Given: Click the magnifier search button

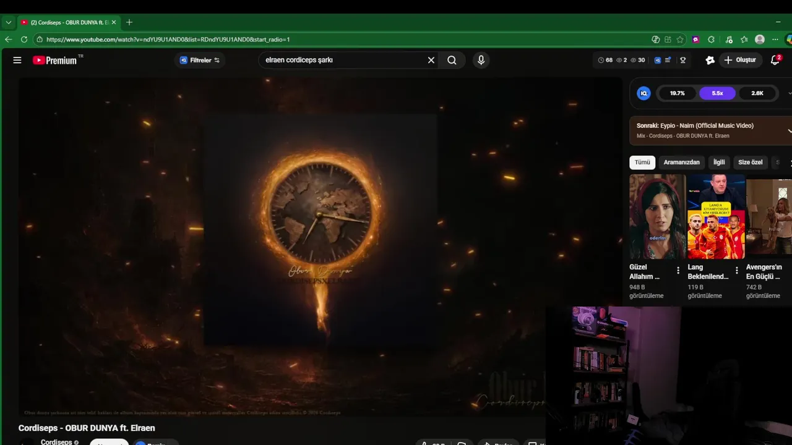Looking at the screenshot, I should [452, 60].
